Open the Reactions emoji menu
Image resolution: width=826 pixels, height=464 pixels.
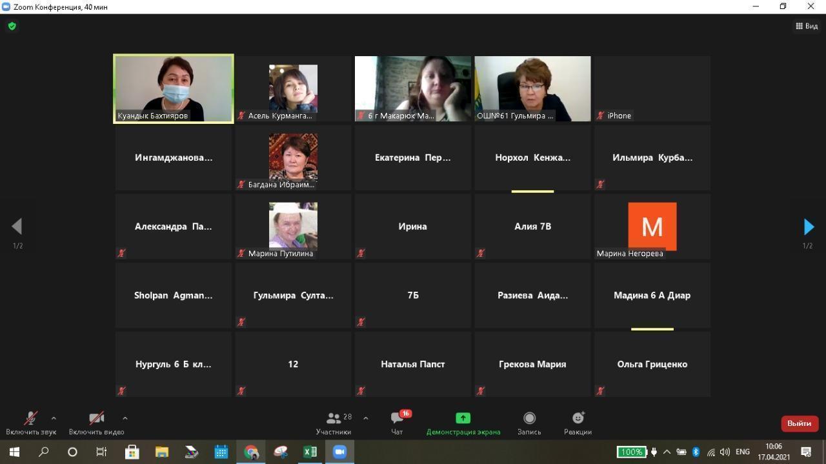point(578,419)
